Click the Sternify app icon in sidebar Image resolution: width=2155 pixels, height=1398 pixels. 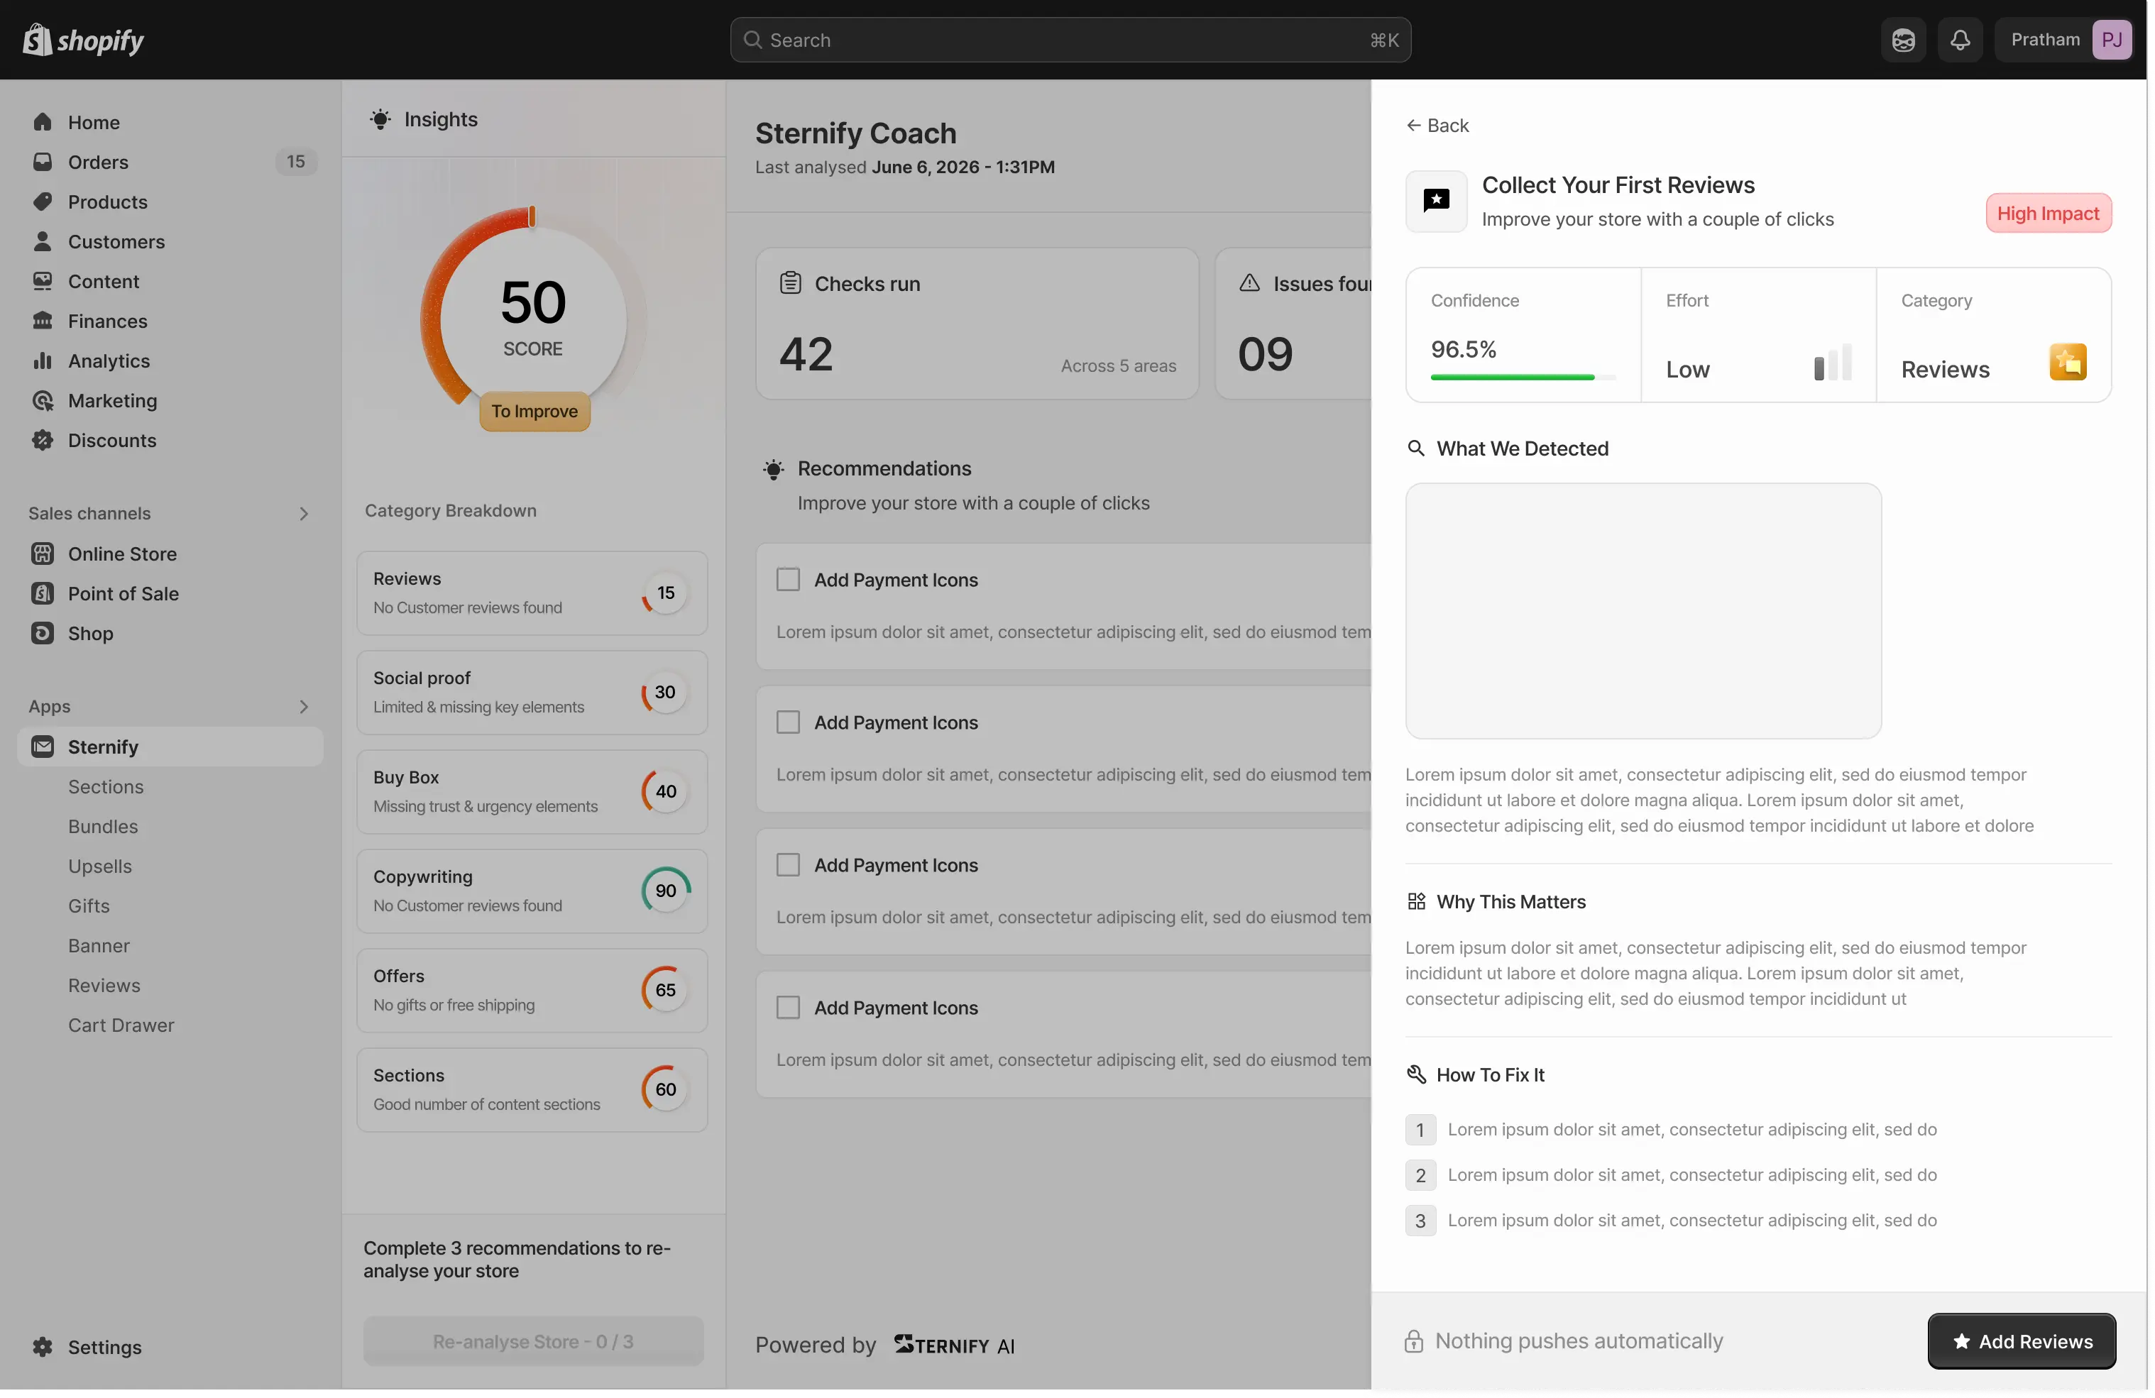(43, 747)
